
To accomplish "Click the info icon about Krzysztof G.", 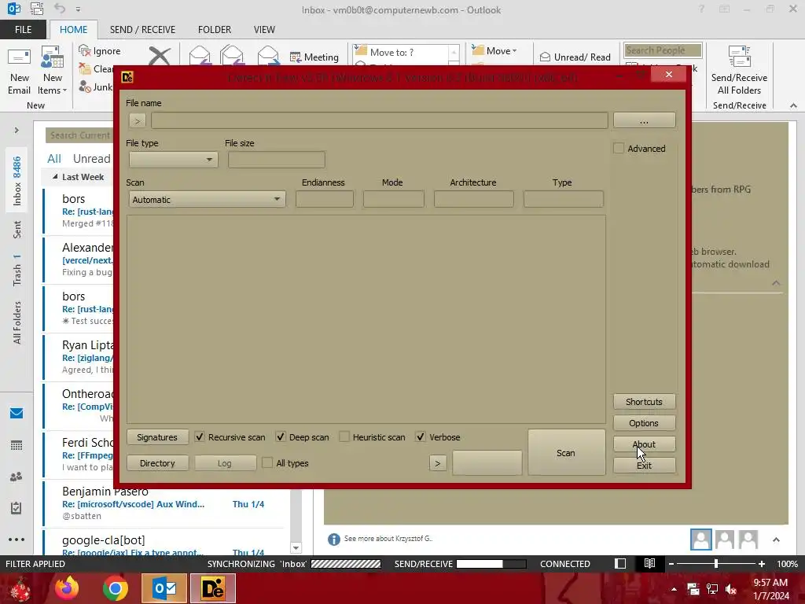I will point(333,540).
